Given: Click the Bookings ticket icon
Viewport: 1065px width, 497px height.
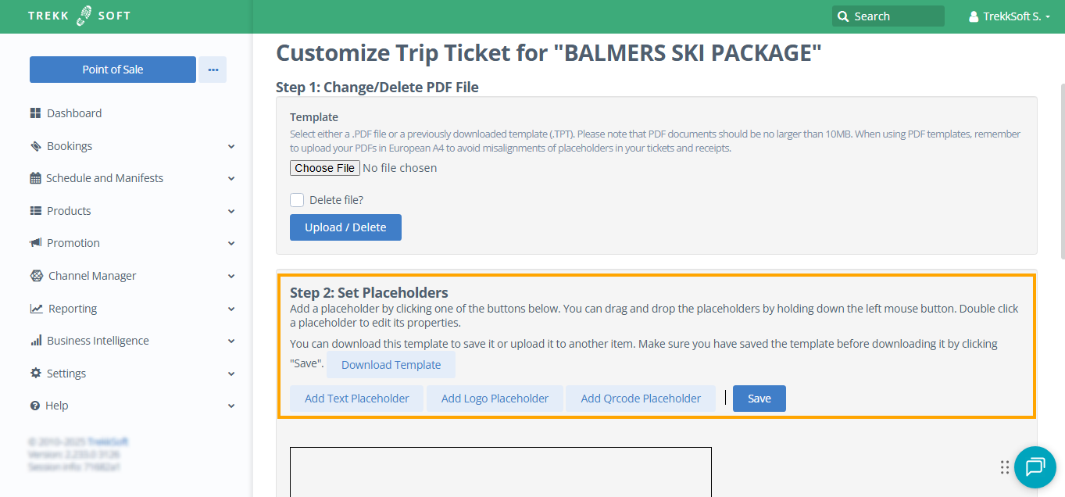Looking at the screenshot, I should point(35,146).
